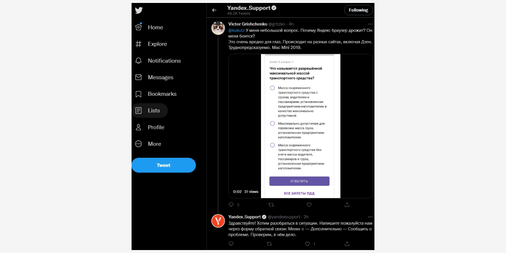Click the Following button

click(358, 10)
